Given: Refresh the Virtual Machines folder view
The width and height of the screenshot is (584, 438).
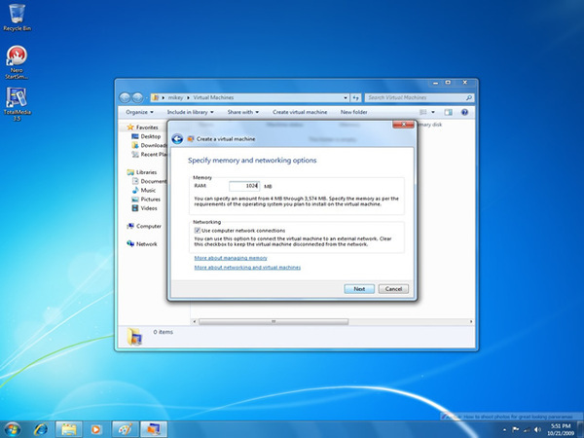Looking at the screenshot, I should (x=356, y=97).
